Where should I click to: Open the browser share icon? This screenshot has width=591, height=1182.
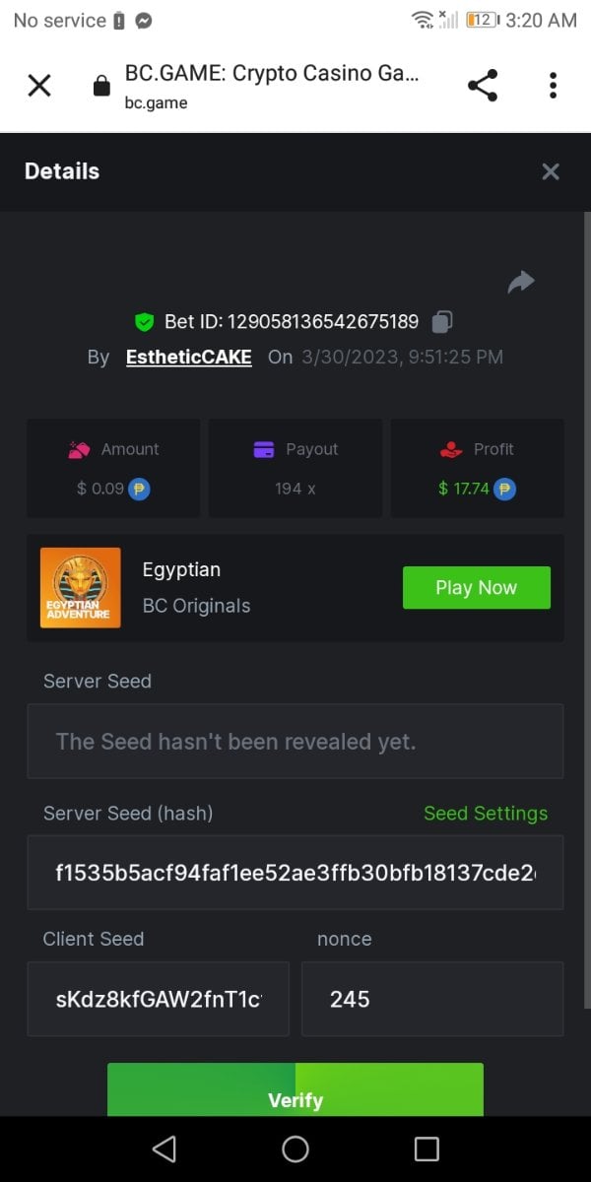click(x=483, y=86)
